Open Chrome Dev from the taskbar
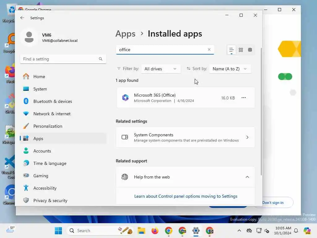 click(210, 231)
